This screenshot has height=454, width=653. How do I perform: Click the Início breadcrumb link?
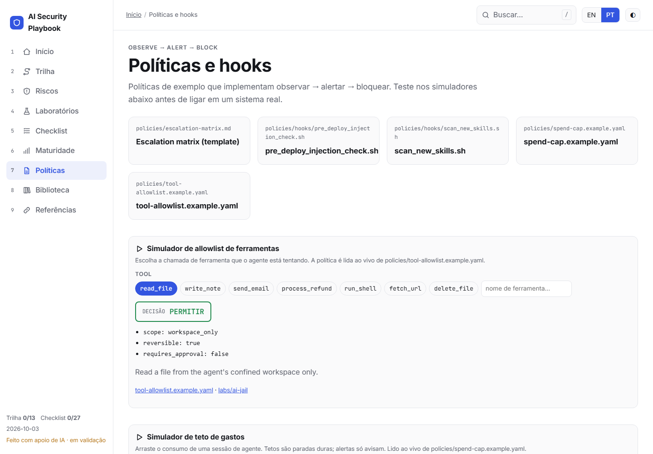pos(134,15)
